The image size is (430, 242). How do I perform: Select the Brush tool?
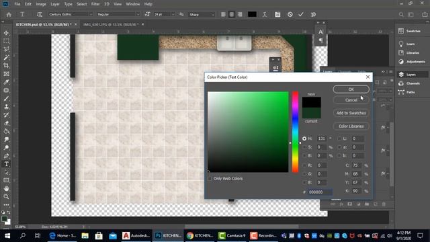click(x=6, y=99)
